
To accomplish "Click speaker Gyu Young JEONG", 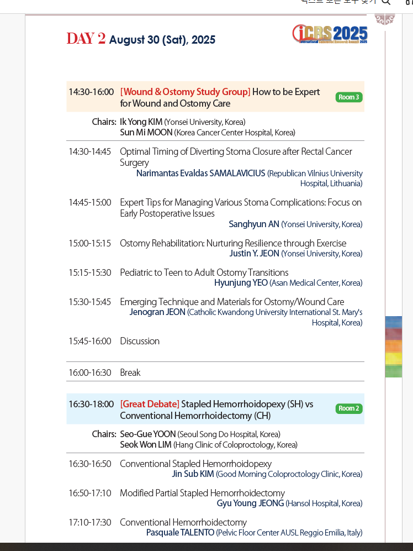I will (x=250, y=503).
